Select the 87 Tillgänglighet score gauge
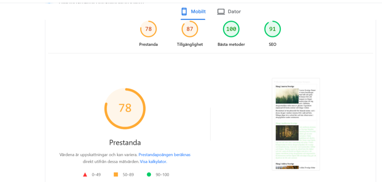The image size is (382, 182). 190,29
